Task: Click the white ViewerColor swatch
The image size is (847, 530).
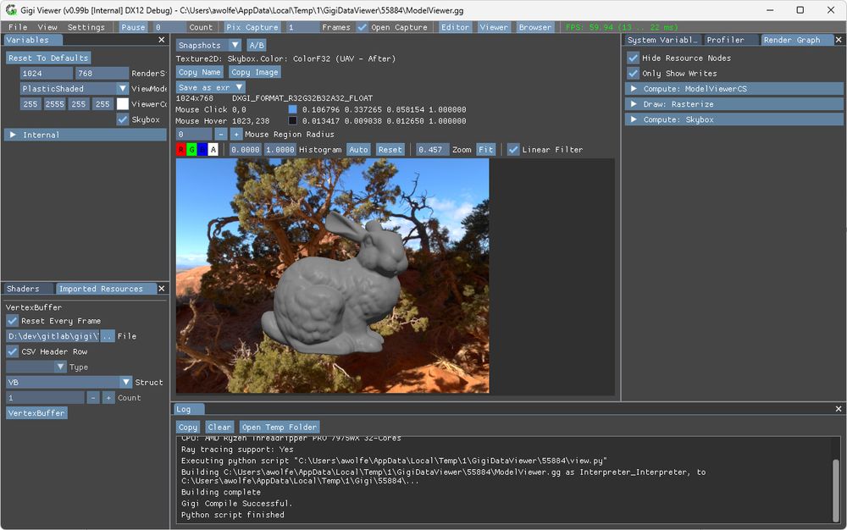Action: point(123,104)
